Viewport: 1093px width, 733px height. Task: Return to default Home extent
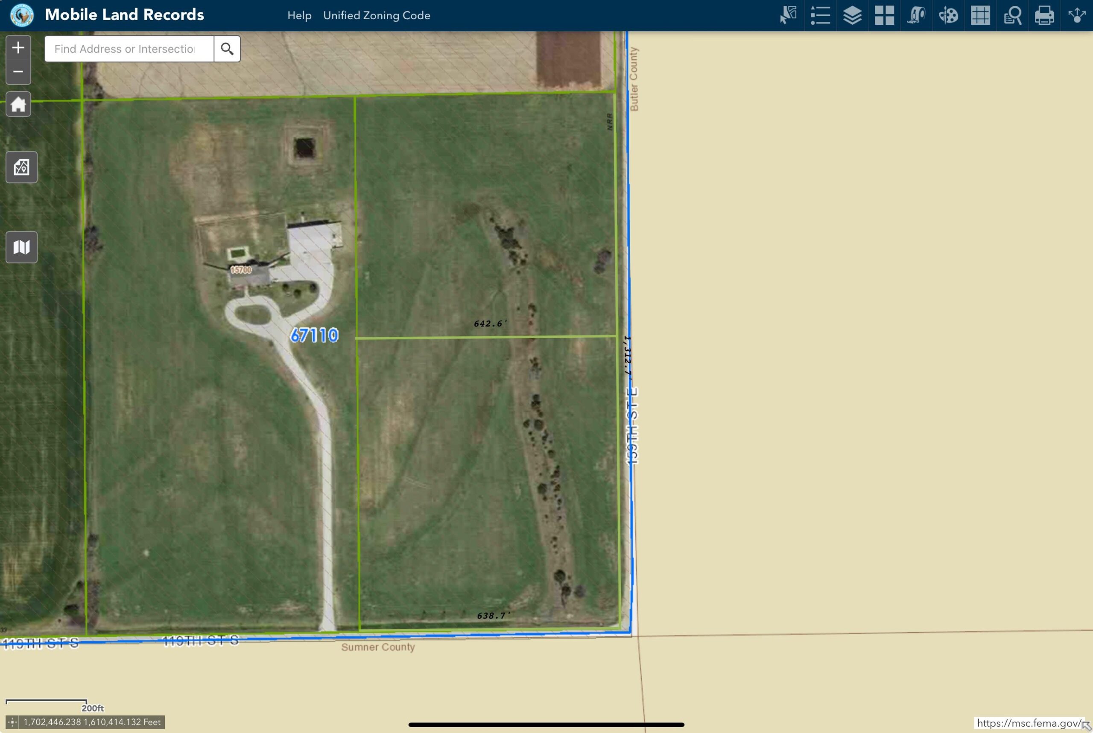click(x=18, y=104)
